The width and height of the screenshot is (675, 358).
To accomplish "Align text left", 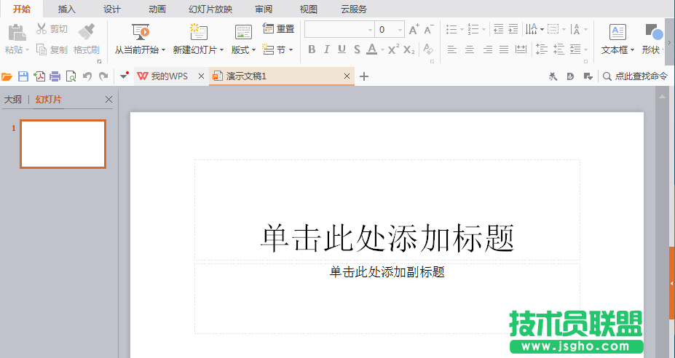I will (452, 49).
